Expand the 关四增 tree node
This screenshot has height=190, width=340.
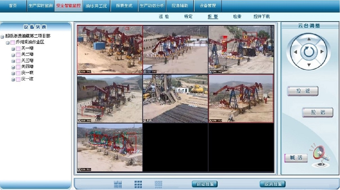click(13, 67)
